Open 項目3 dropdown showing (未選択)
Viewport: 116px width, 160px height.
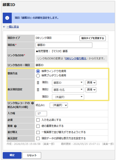(68, 97)
